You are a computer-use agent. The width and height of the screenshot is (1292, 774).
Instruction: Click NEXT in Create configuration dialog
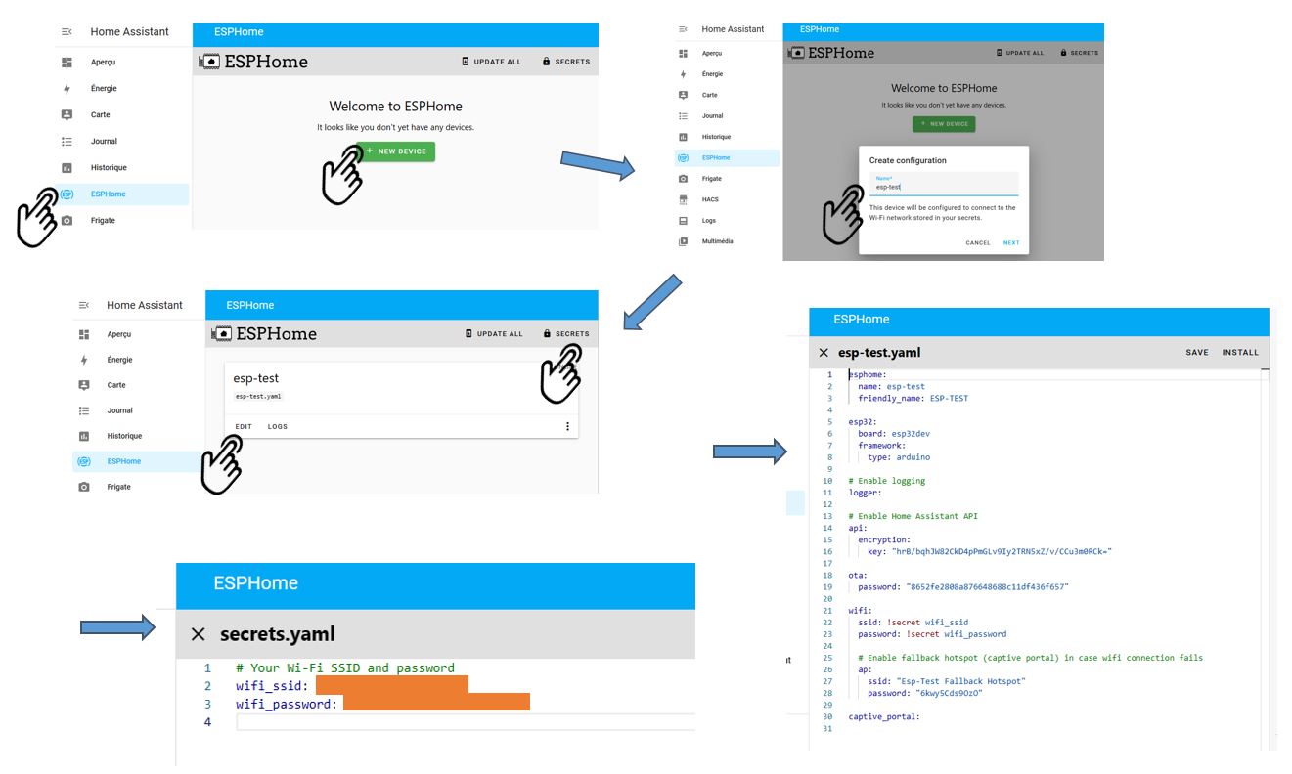click(x=1011, y=243)
